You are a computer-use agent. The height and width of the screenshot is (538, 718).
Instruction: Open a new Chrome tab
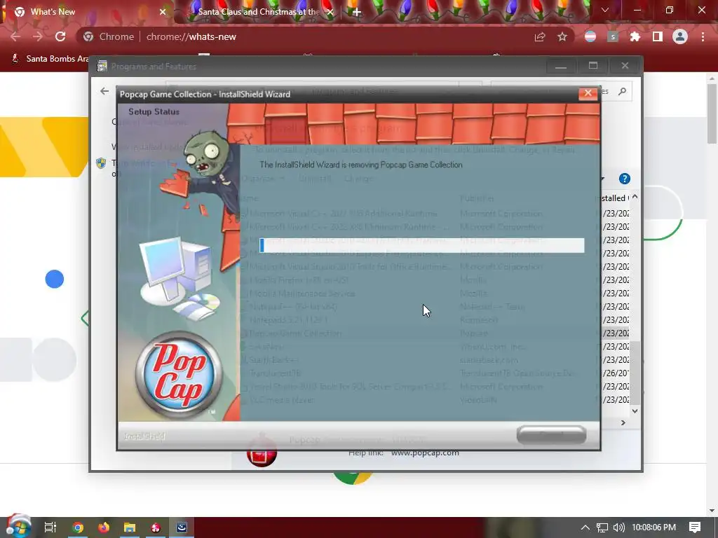tap(357, 12)
